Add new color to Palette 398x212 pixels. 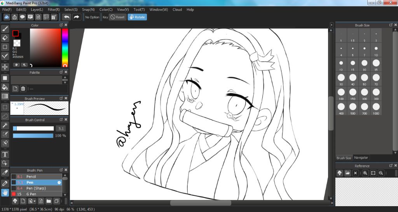coord(16,89)
